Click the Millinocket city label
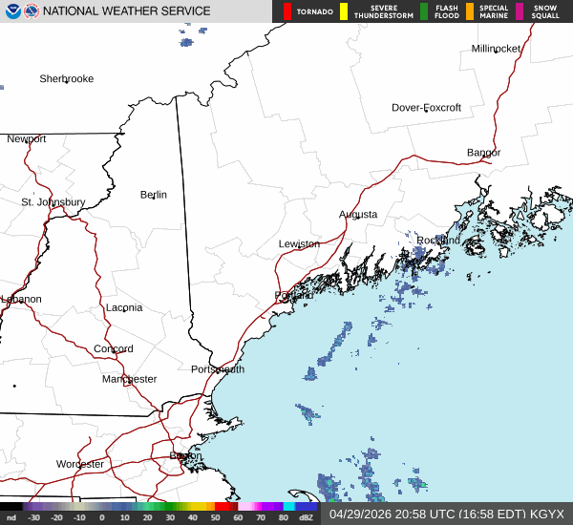The image size is (573, 525). pos(496,49)
